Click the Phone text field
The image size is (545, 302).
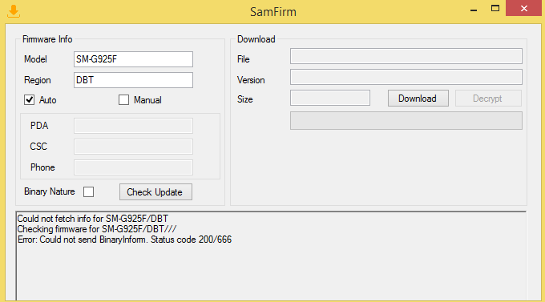pos(133,167)
